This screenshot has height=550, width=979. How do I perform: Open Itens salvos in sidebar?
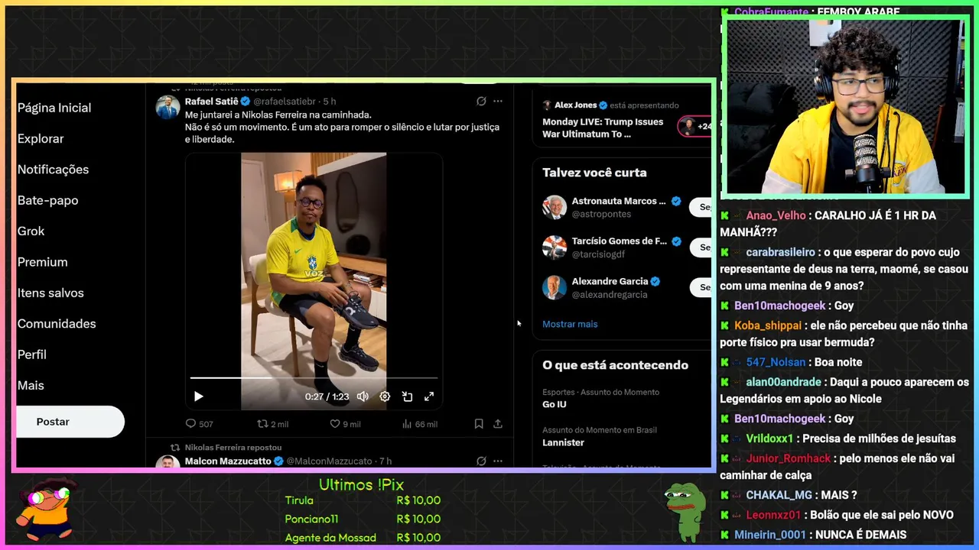coord(50,293)
